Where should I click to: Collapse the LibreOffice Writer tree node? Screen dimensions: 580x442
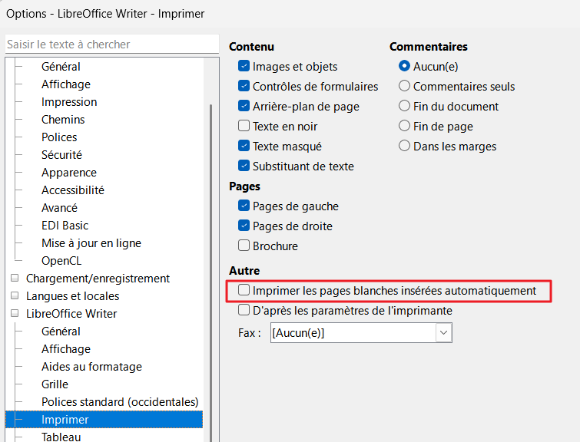point(15,313)
